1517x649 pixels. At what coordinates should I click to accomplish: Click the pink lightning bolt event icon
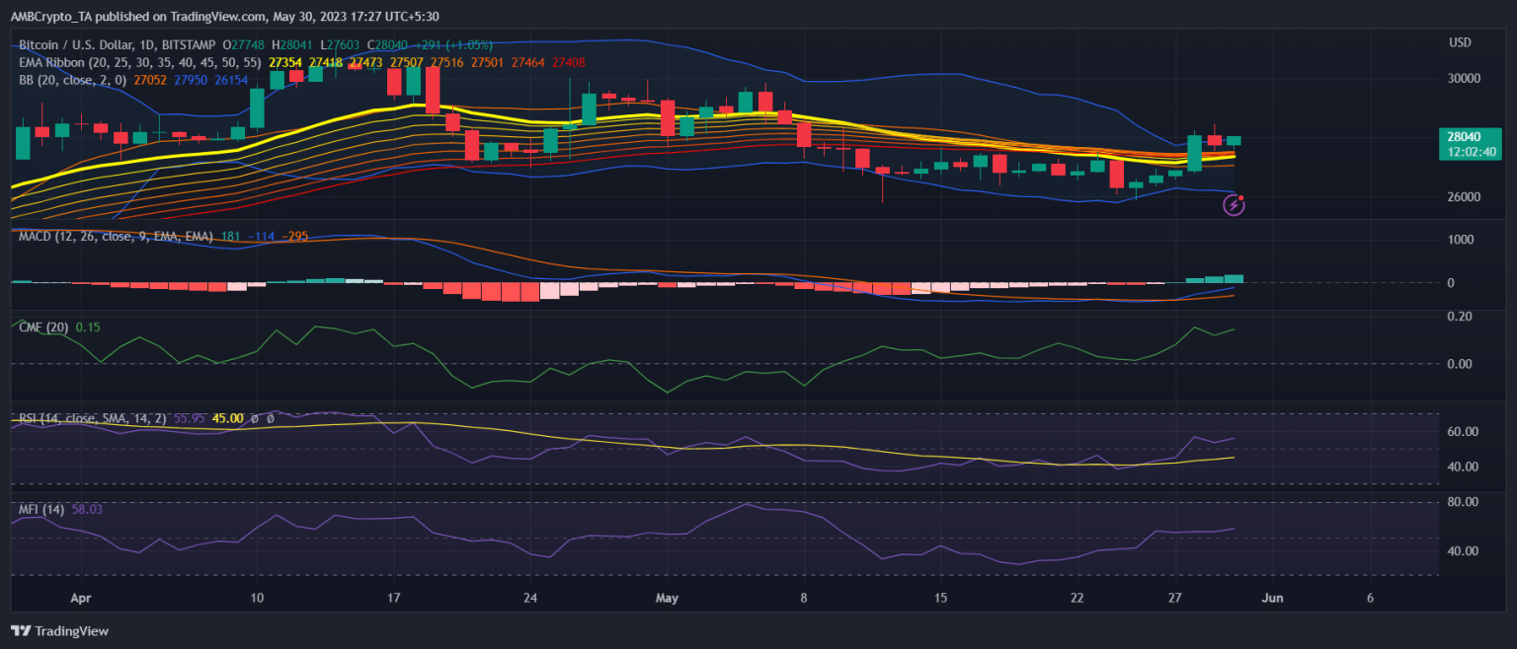1234,204
